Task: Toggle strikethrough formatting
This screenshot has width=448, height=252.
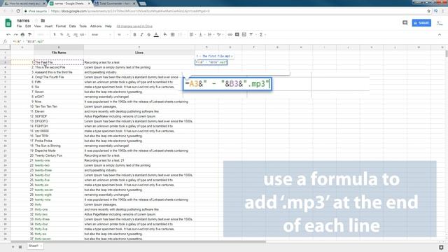Action: [x=149, y=34]
